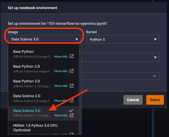
Task: Click the dialog resize handle corner
Action: point(166,107)
